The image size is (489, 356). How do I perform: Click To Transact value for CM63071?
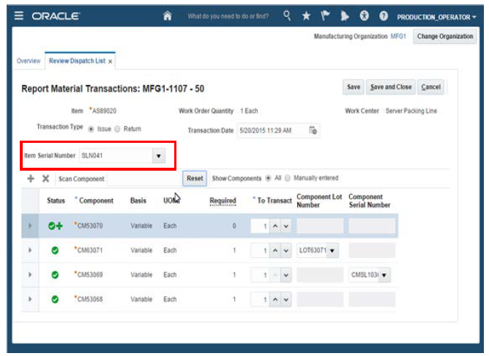click(x=260, y=251)
